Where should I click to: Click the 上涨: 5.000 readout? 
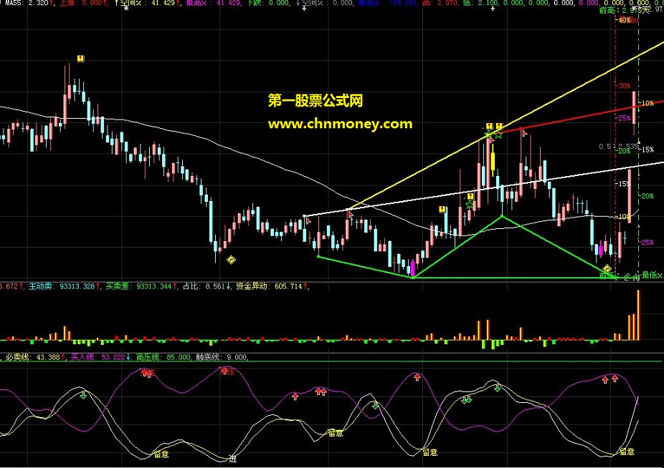(x=82, y=3)
